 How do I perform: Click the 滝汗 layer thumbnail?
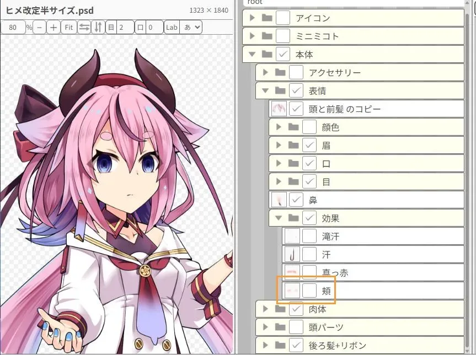point(292,236)
